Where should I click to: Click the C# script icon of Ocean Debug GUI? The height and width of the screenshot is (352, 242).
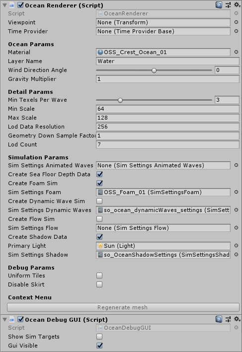(12, 319)
